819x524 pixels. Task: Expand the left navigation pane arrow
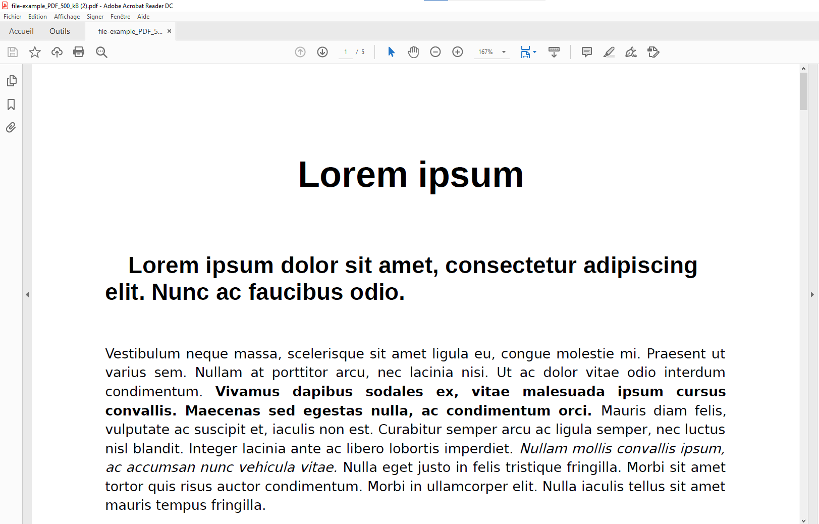point(27,294)
